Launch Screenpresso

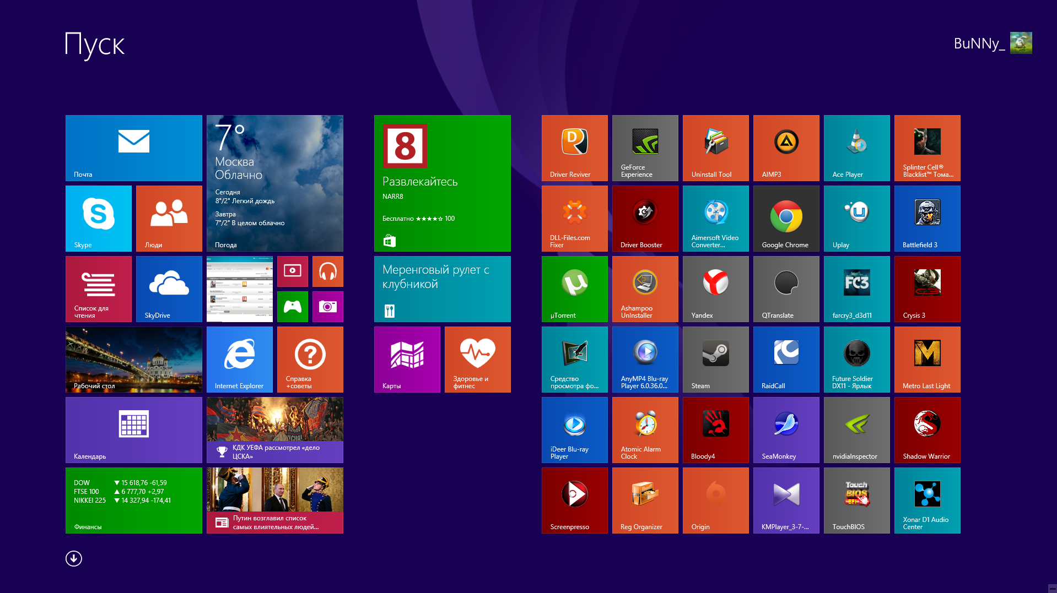(x=575, y=500)
